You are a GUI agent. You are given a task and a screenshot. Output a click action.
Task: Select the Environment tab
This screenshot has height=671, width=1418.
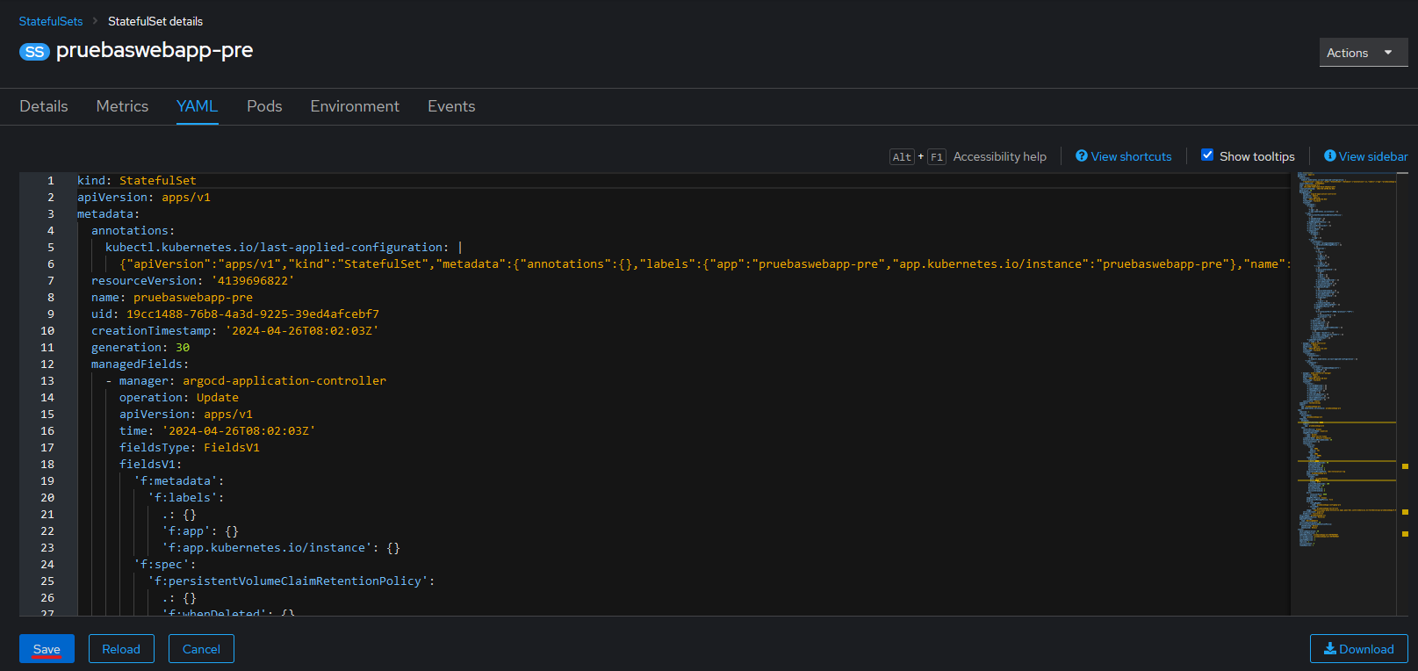tap(355, 106)
